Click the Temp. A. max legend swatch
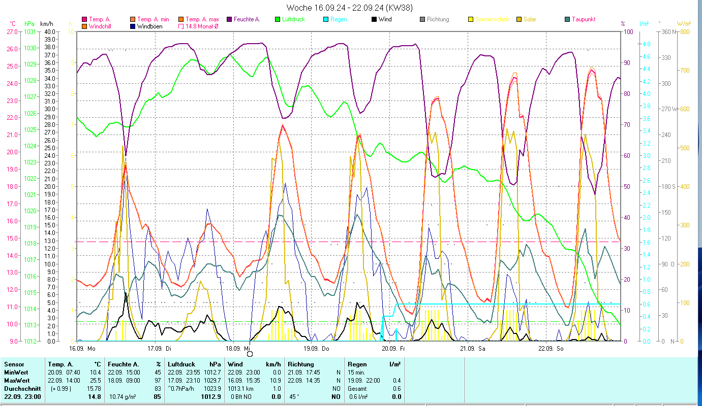The width and height of the screenshot is (702, 406). 181,19
